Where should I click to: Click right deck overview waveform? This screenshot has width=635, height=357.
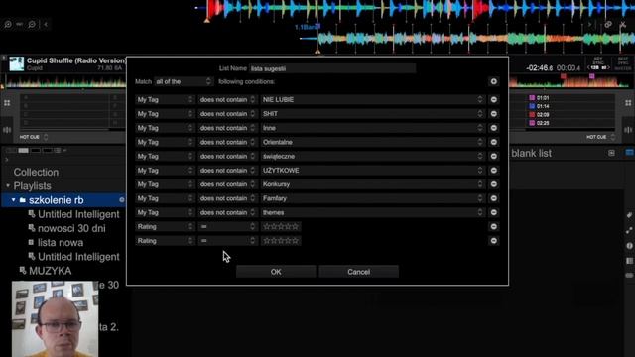coord(570,81)
